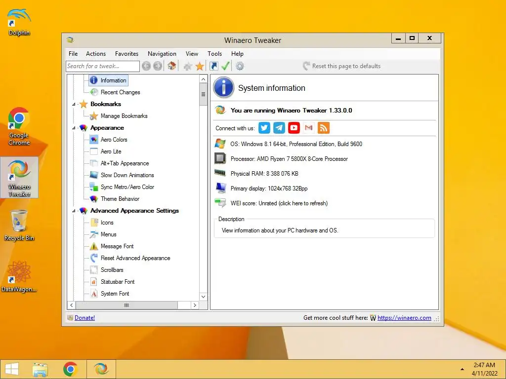Click the Winaero Tweaker taskbar button
The image size is (506, 379).
[101, 369]
